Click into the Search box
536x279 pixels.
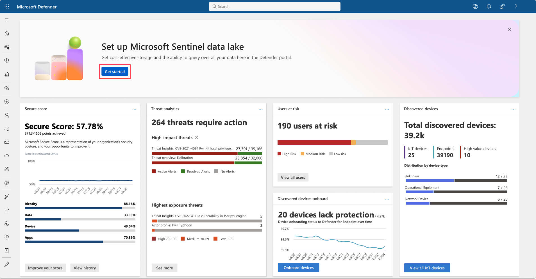(275, 6)
